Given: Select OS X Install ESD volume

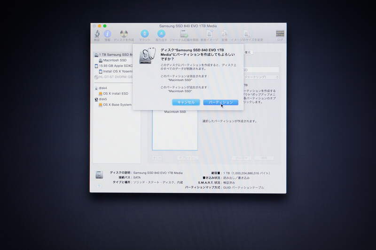Looking at the screenshot, I should pos(113,94).
